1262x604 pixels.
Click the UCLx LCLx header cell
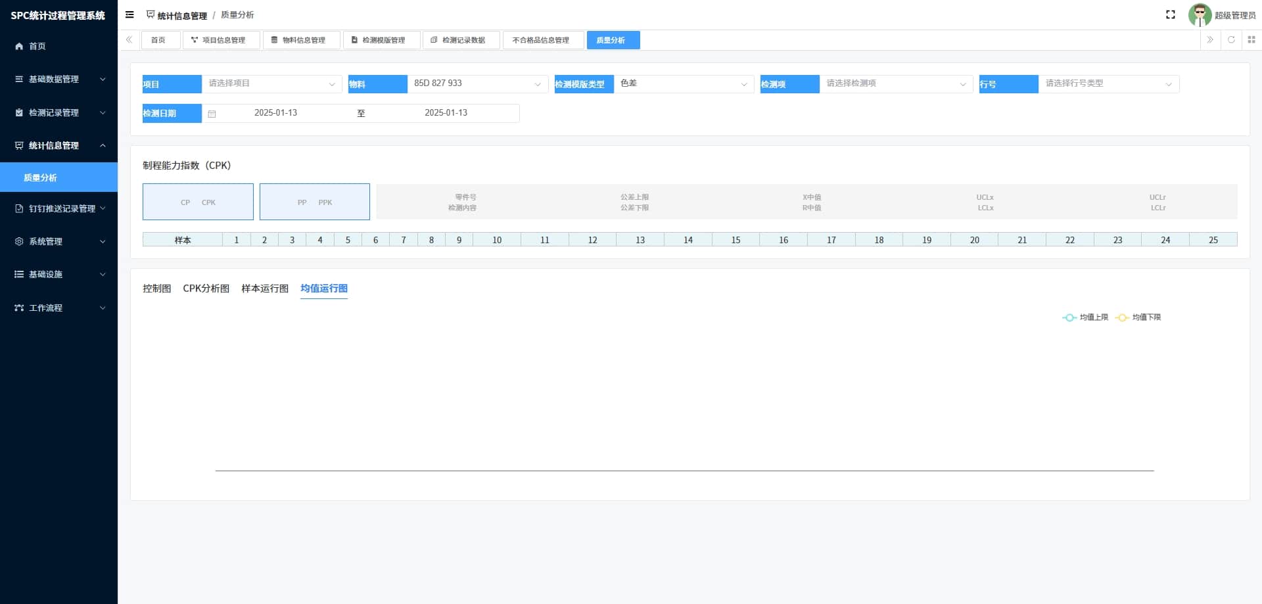(x=985, y=202)
